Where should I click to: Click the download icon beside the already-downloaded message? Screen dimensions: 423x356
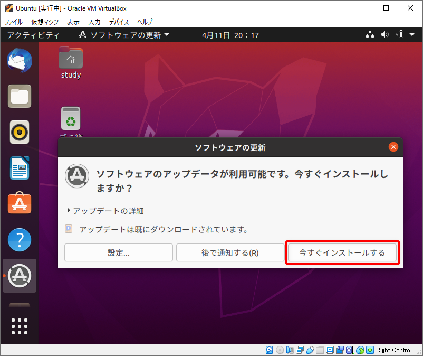(x=69, y=229)
